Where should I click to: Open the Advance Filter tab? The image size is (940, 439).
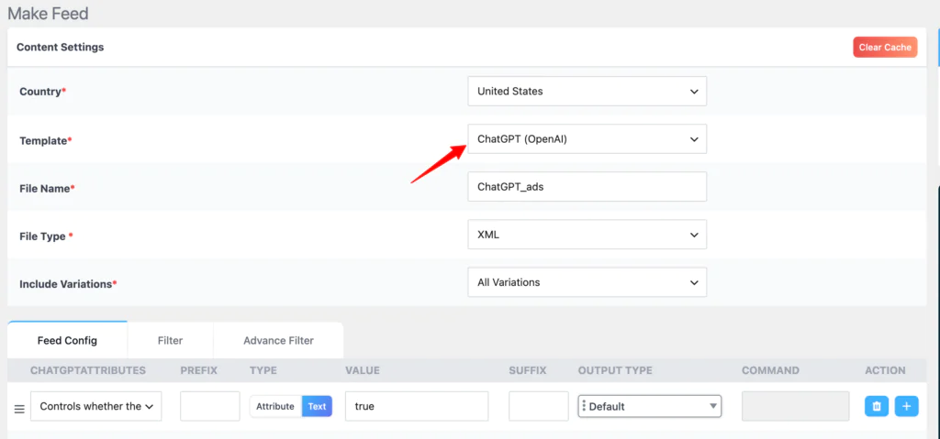278,340
